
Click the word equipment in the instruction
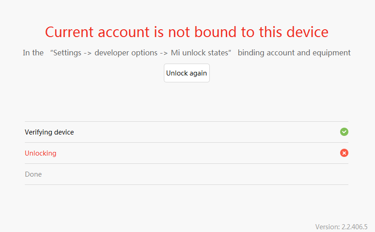click(x=331, y=53)
